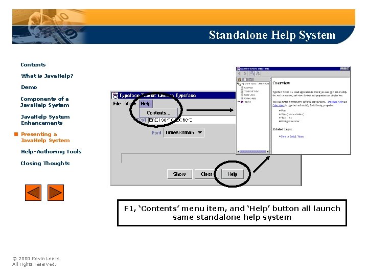
Task: Open the link under Related Topic
Action: tap(292, 136)
